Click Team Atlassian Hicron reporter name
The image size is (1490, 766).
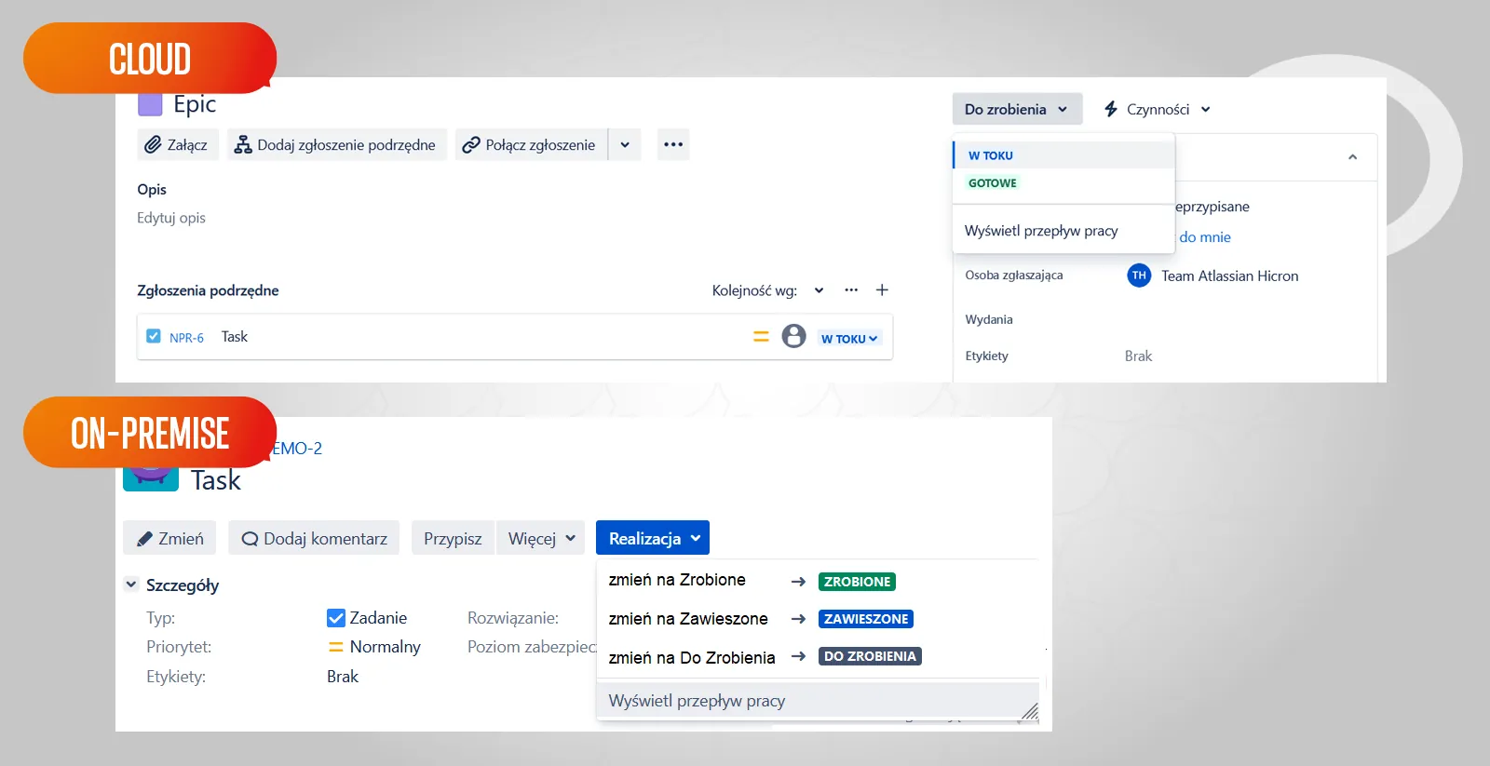pos(1229,275)
